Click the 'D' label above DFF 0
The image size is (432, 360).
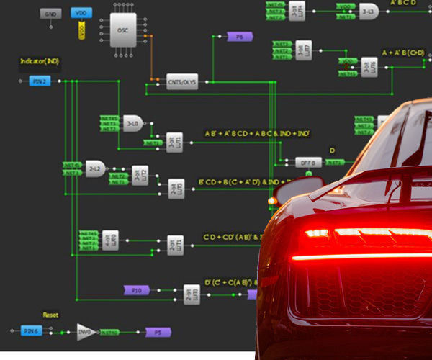click(332, 150)
